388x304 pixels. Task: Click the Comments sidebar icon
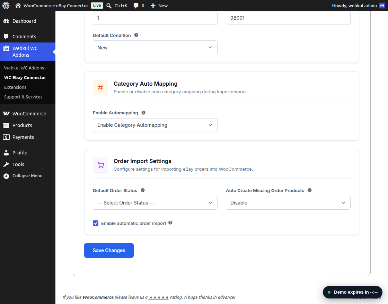[x=7, y=37]
